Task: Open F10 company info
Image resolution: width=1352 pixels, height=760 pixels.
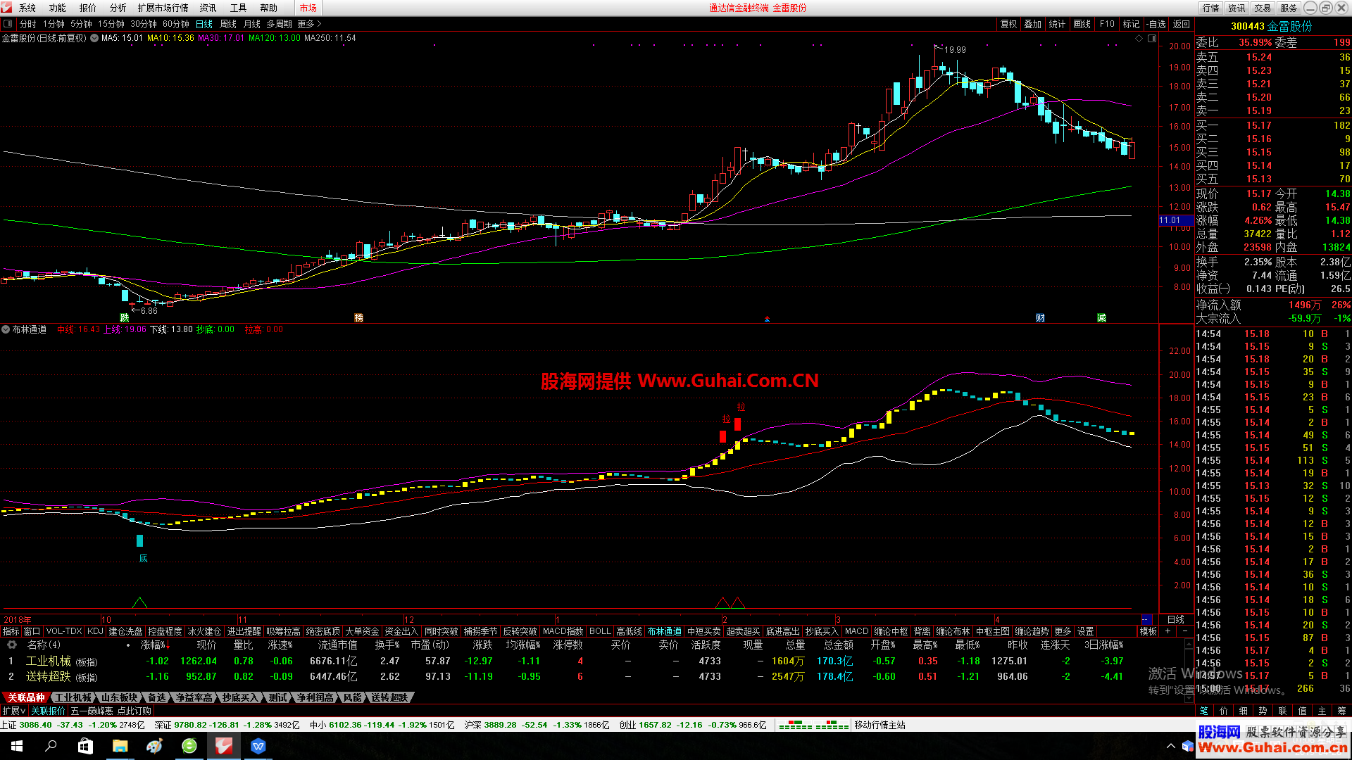Action: click(x=1107, y=24)
